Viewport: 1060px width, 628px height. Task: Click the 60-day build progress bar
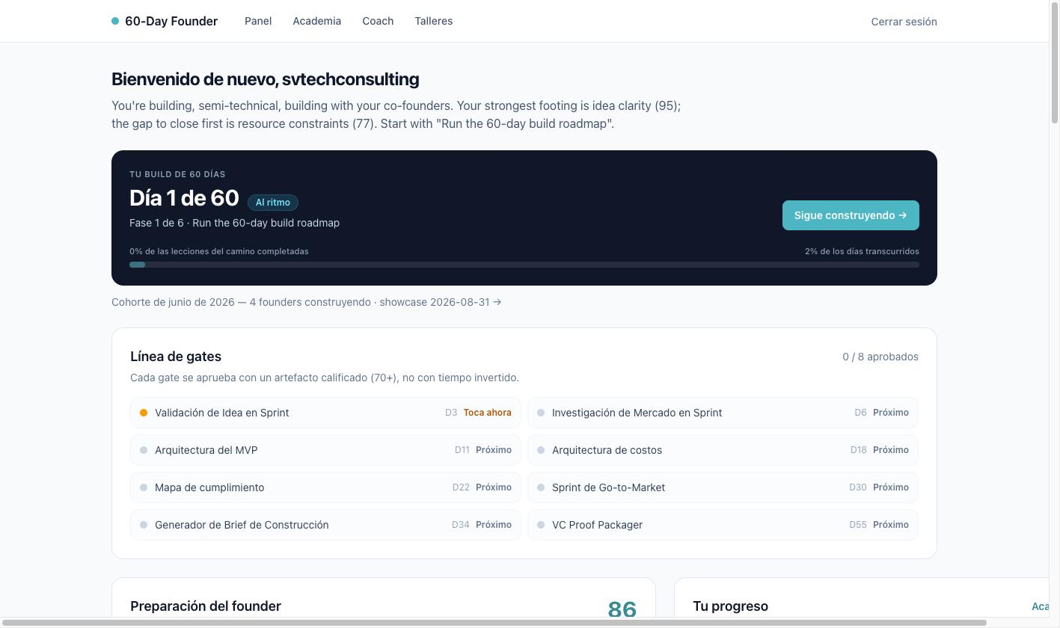click(524, 265)
